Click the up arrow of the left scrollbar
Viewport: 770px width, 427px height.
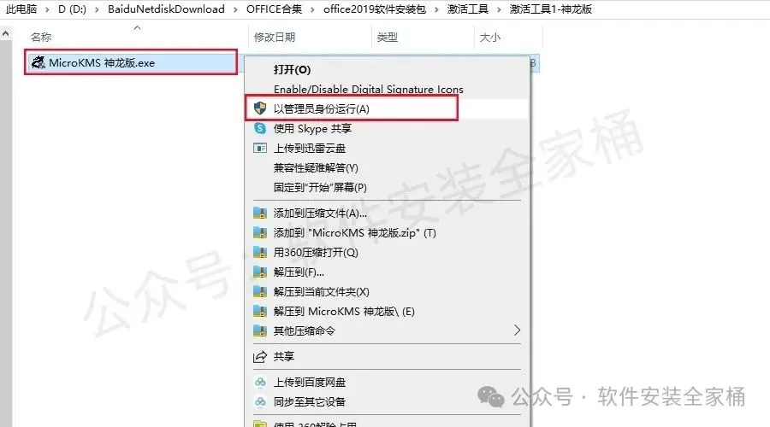pos(5,34)
